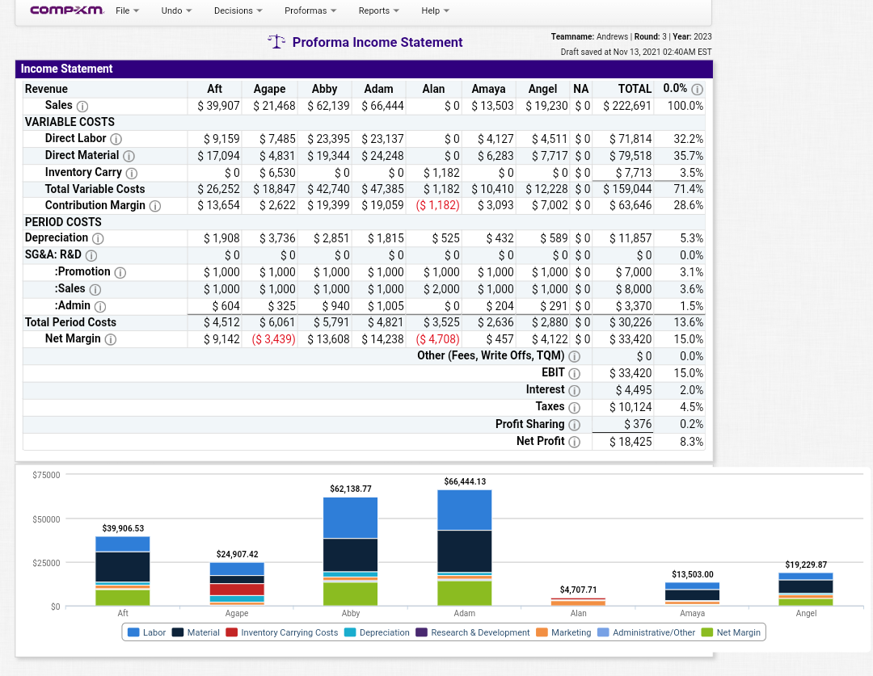Click Inventory Carry info icon

[x=132, y=173]
